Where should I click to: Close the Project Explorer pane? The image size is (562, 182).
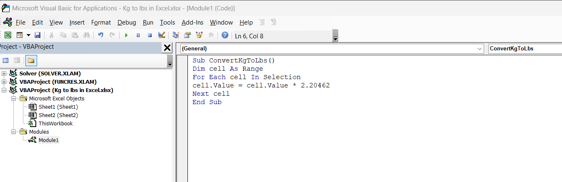pos(167,47)
